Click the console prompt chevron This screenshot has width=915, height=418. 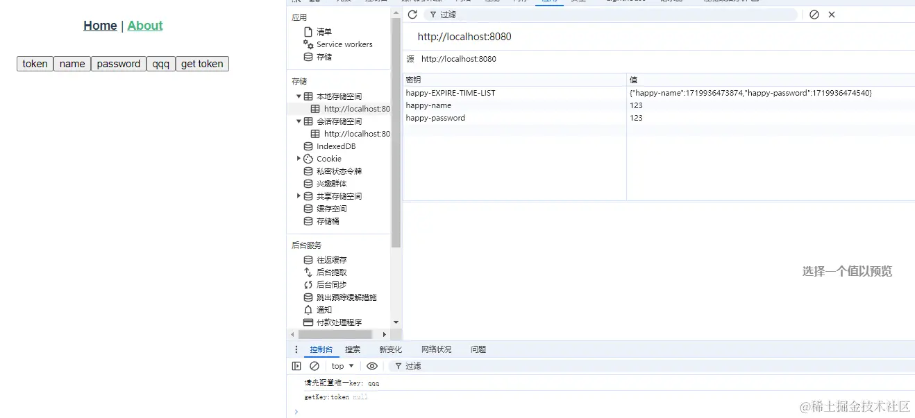click(296, 411)
